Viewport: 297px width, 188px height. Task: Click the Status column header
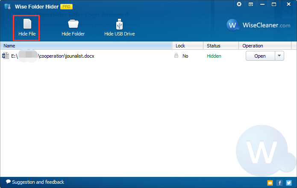[221, 46]
